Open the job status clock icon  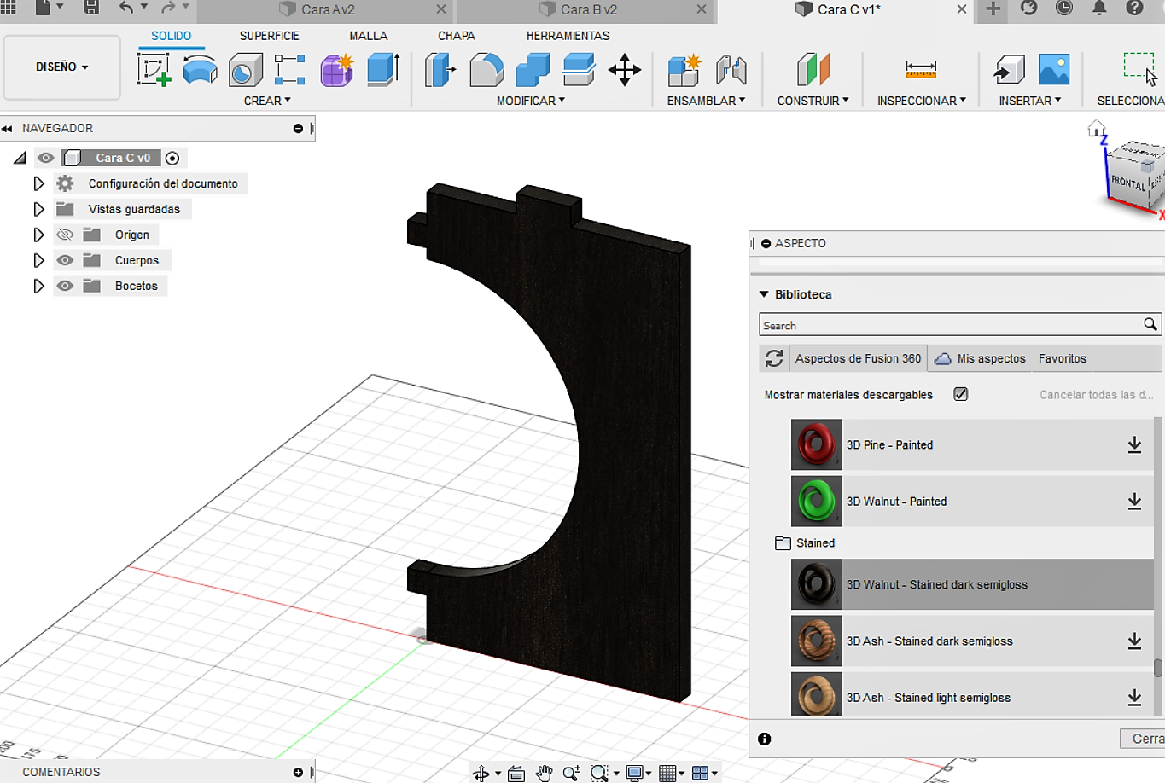pyautogui.click(x=1064, y=9)
